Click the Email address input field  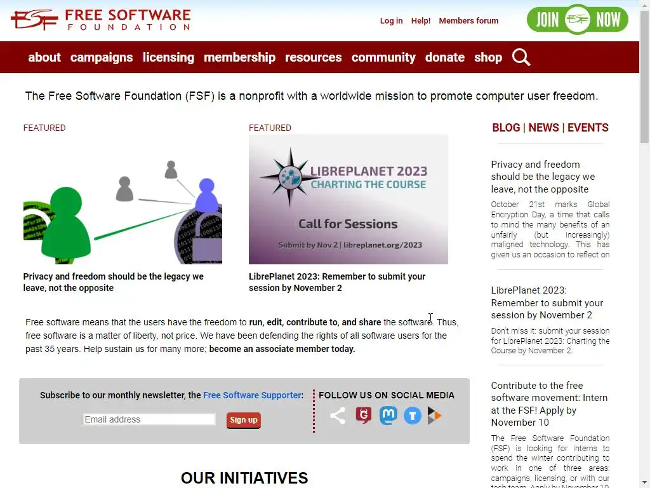click(149, 419)
